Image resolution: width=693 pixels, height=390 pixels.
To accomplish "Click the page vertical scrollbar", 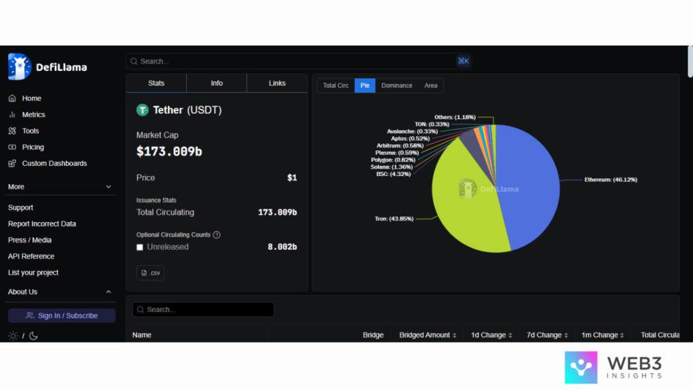I will click(x=690, y=62).
